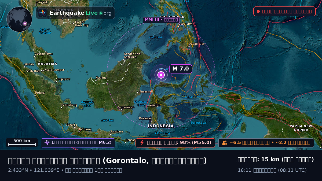Click the red lightning bolt icon
This screenshot has height=181, width=322.
[x=142, y=143]
